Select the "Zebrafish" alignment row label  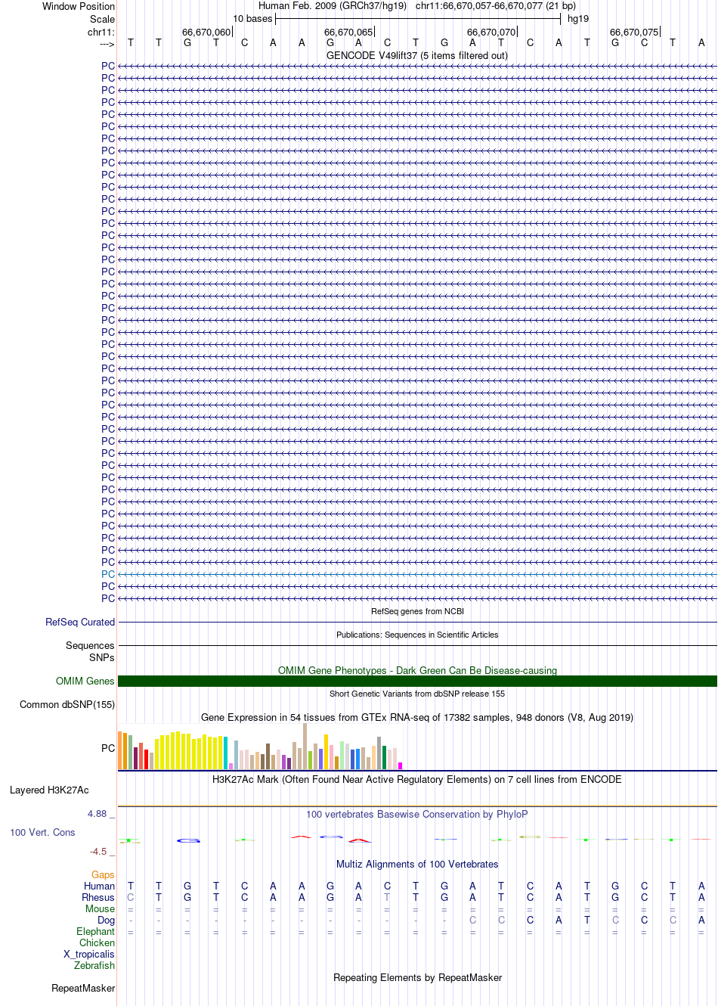coord(94,965)
